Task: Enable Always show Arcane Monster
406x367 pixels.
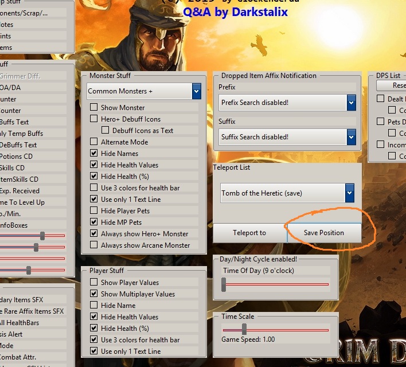Action: point(93,245)
